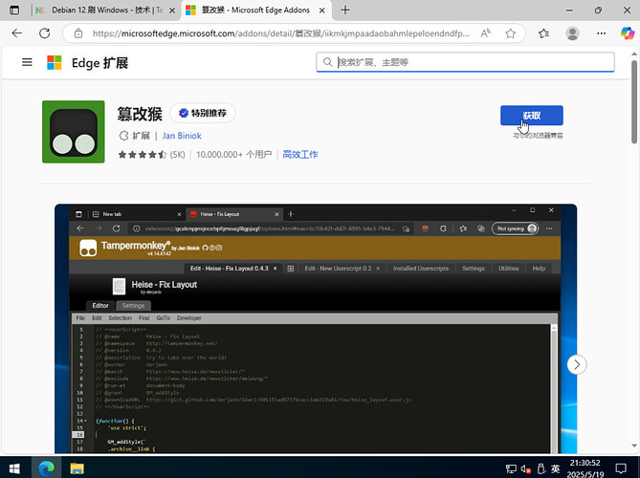The height and width of the screenshot is (478, 640).
Task: Open the read aloud icon
Action: 485,33
